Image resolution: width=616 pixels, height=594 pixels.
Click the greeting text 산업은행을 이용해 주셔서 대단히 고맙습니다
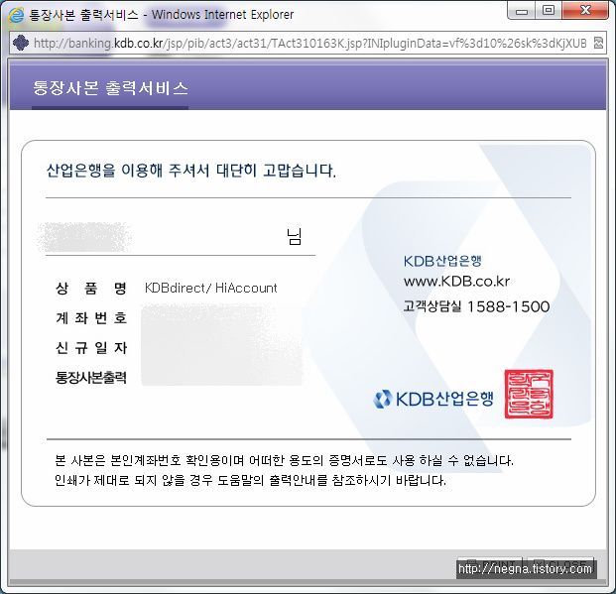tap(191, 171)
